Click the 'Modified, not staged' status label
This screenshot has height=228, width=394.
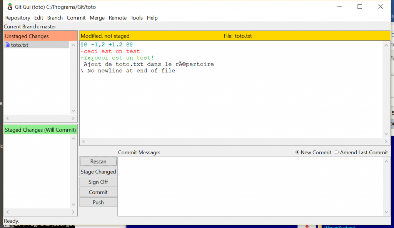(105, 36)
